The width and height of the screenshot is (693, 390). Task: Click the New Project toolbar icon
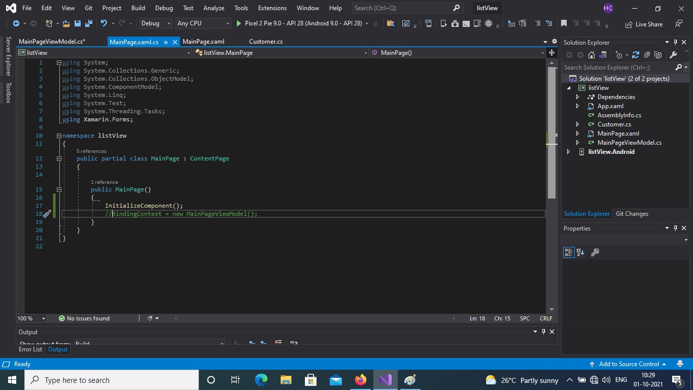point(49,23)
